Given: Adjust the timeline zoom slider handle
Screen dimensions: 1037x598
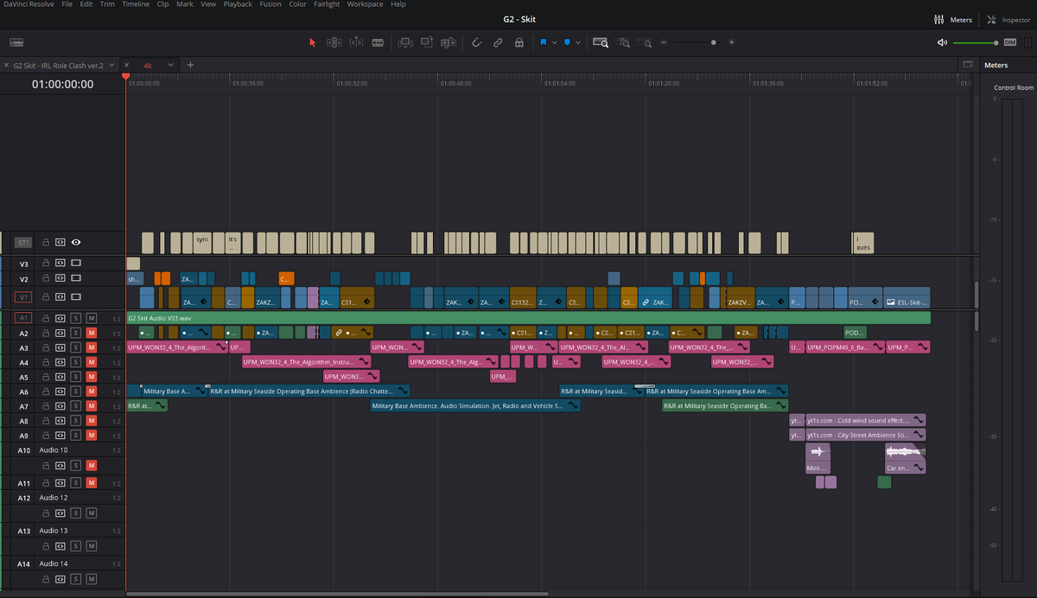Looking at the screenshot, I should [713, 41].
